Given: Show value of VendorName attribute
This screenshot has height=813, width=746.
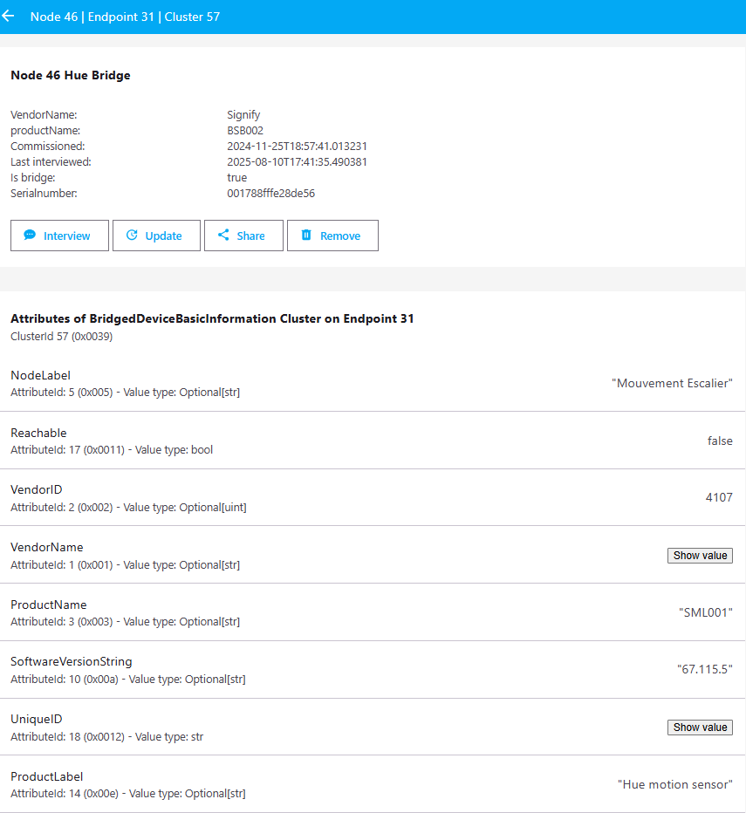Looking at the screenshot, I should click(700, 556).
